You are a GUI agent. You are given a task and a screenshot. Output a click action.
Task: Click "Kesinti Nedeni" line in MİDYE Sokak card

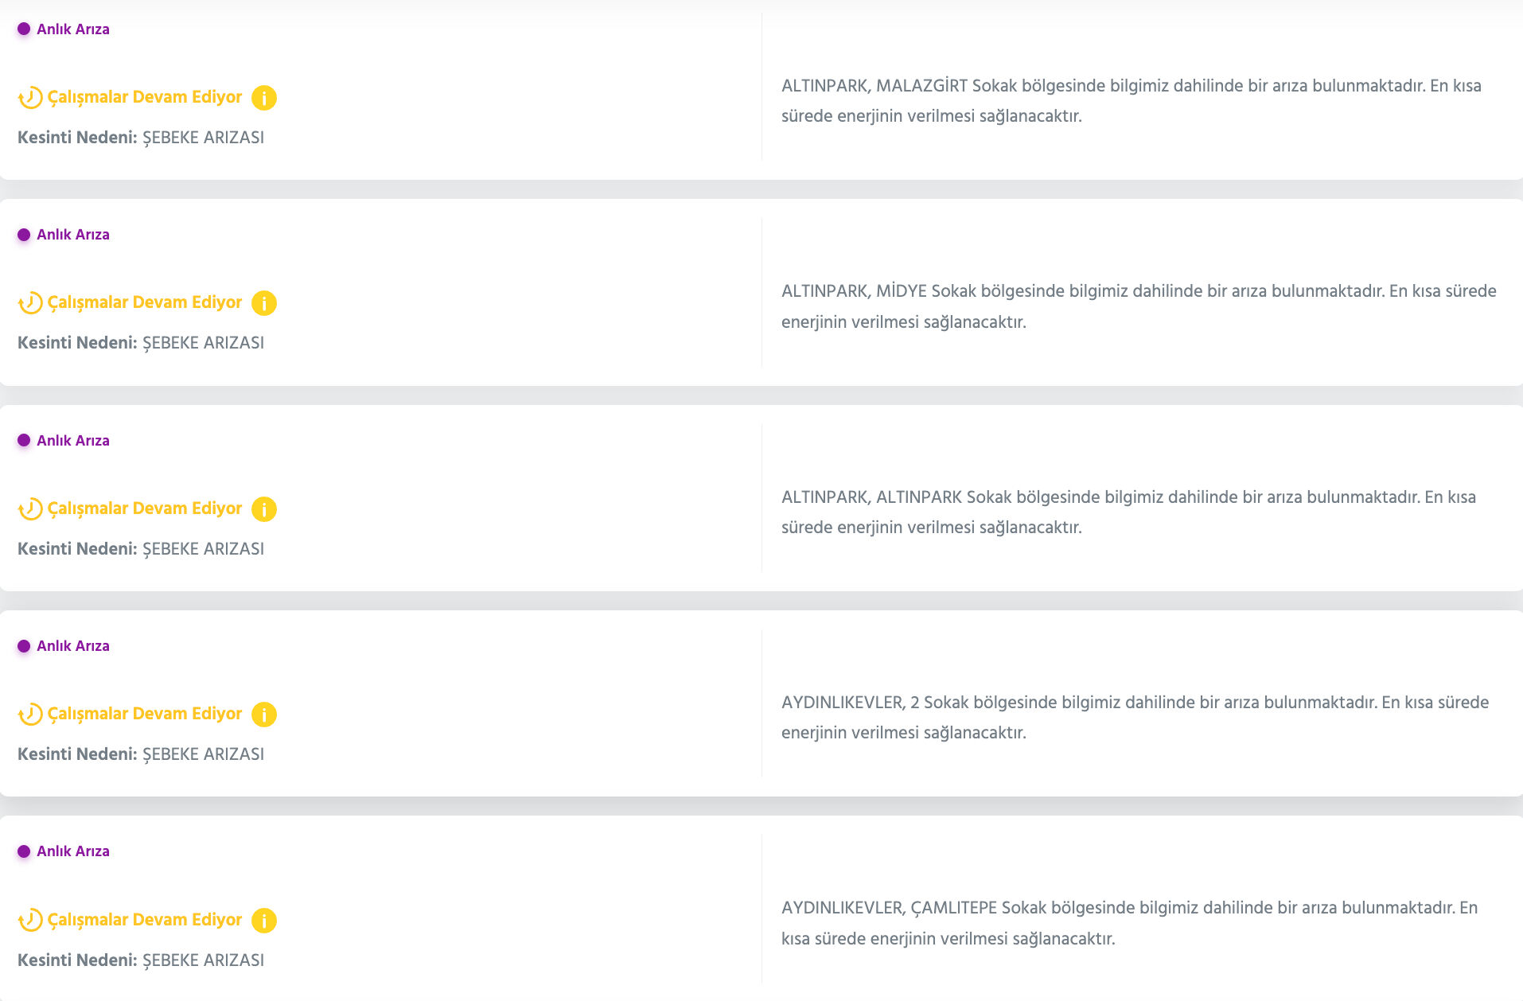(x=141, y=343)
